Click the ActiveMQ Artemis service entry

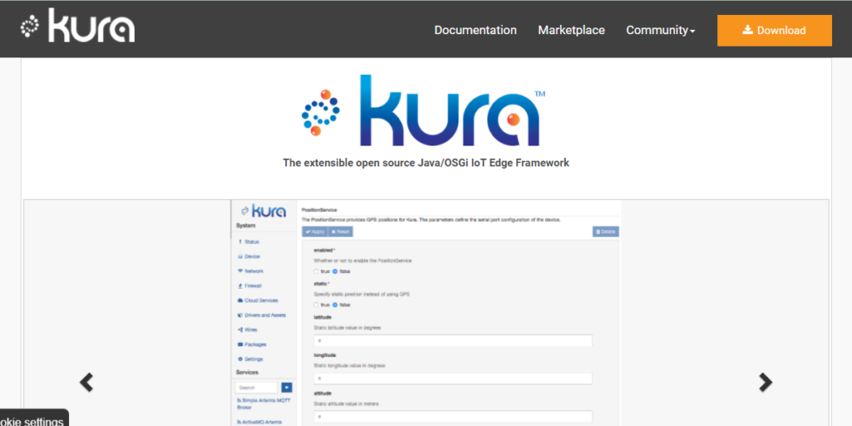tap(260, 422)
